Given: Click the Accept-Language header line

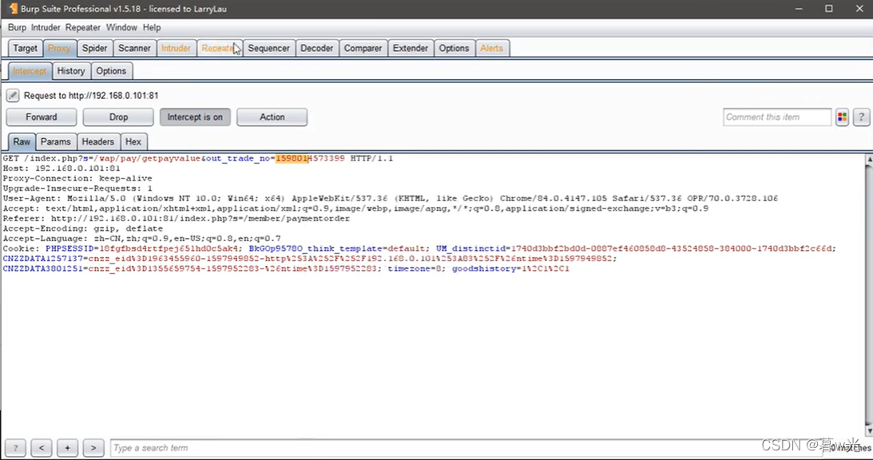Looking at the screenshot, I should click(142, 239).
